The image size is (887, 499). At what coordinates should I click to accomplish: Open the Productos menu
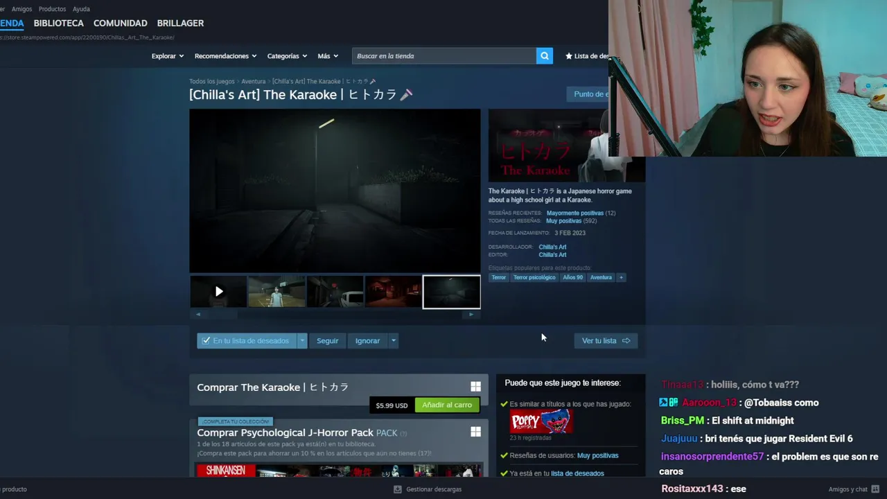(x=53, y=9)
